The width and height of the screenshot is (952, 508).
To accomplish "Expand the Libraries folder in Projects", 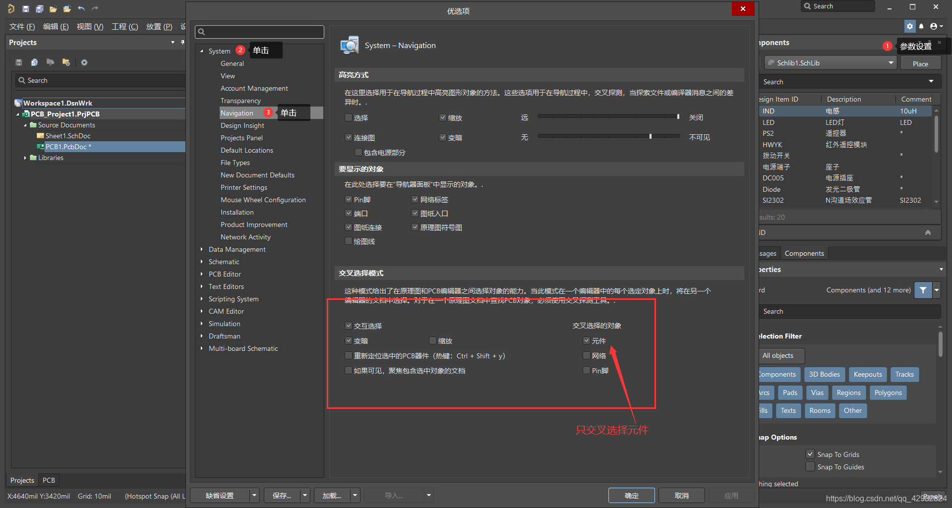I will (x=25, y=158).
